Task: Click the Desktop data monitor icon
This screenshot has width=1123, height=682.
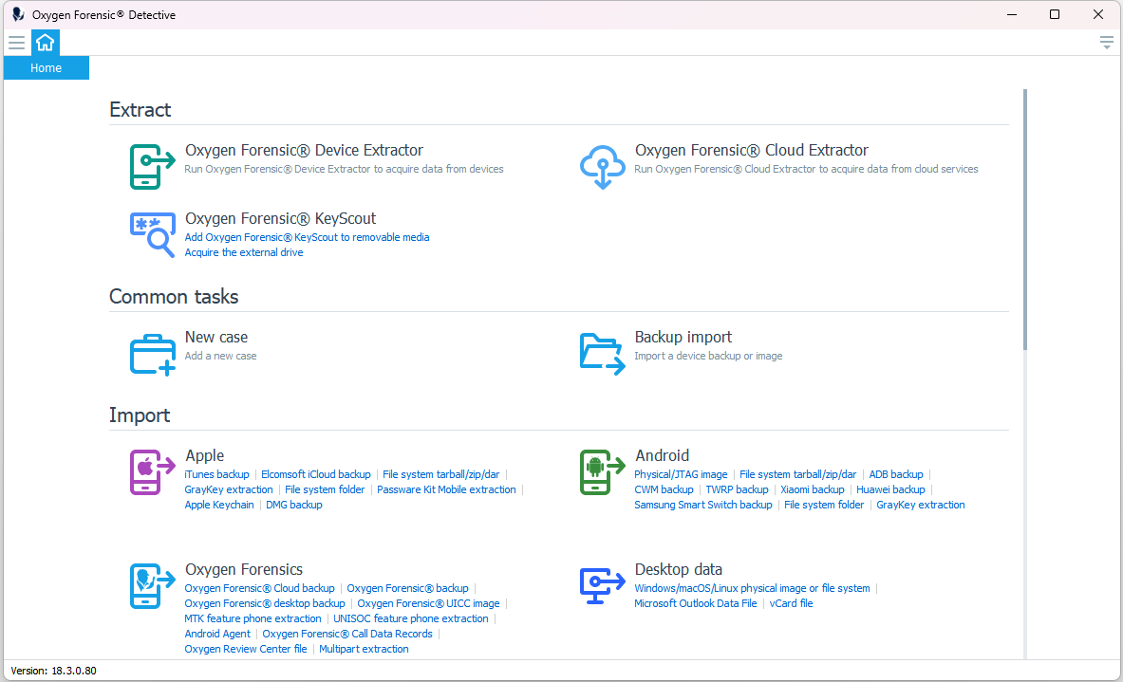Action: pyautogui.click(x=602, y=585)
